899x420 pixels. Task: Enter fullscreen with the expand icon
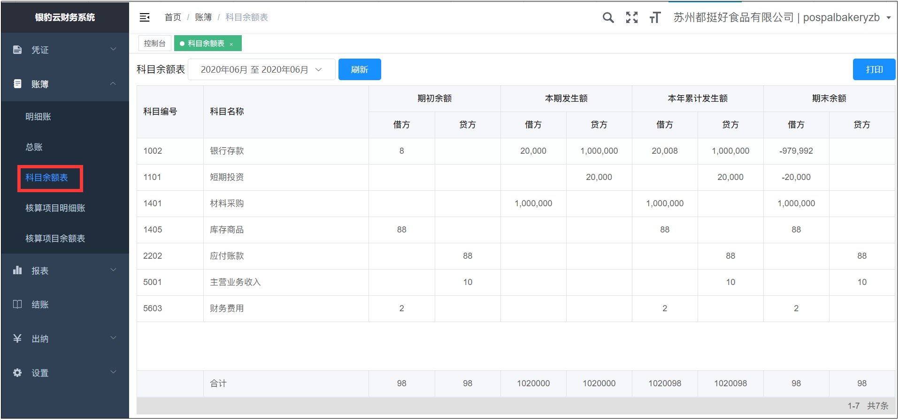pyautogui.click(x=631, y=18)
